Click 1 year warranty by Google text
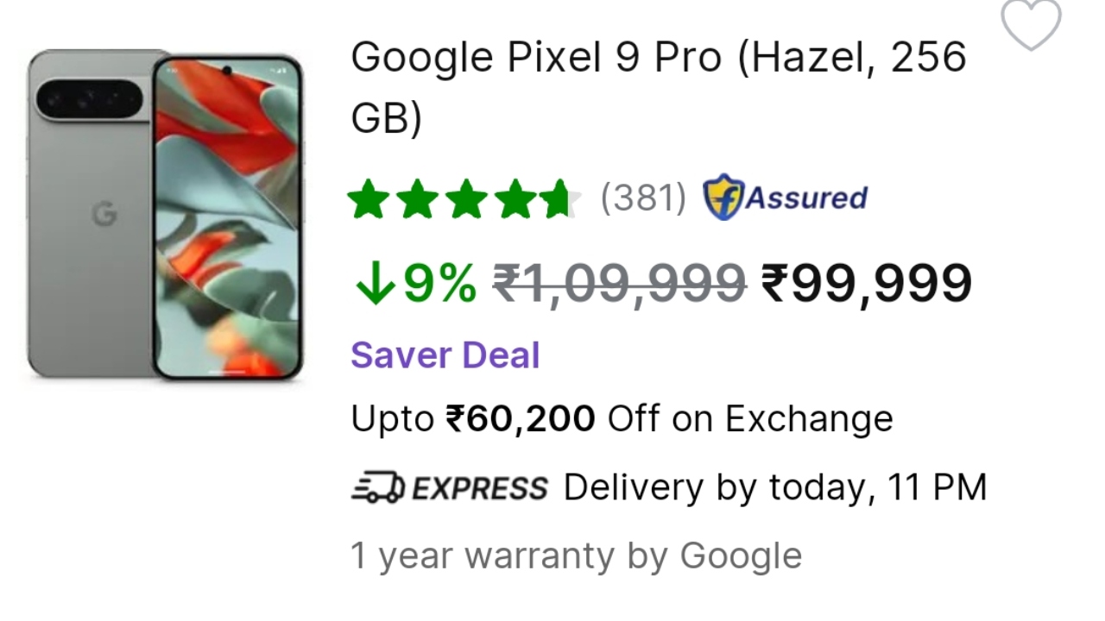1105x621 pixels. click(x=576, y=556)
